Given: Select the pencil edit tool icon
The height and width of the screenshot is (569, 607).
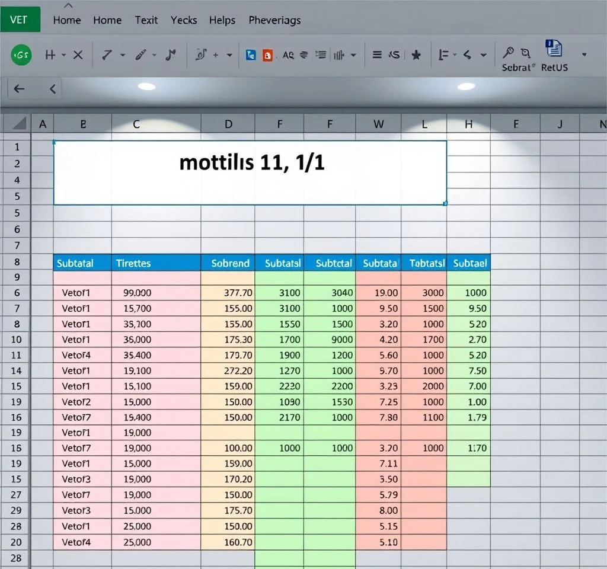Looking at the screenshot, I should [x=140, y=55].
